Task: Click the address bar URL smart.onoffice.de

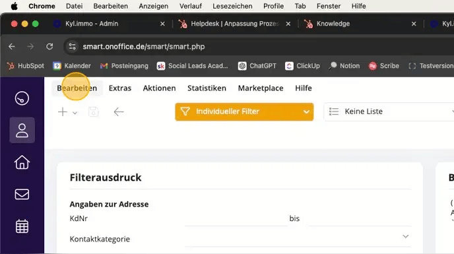Action: pos(144,47)
